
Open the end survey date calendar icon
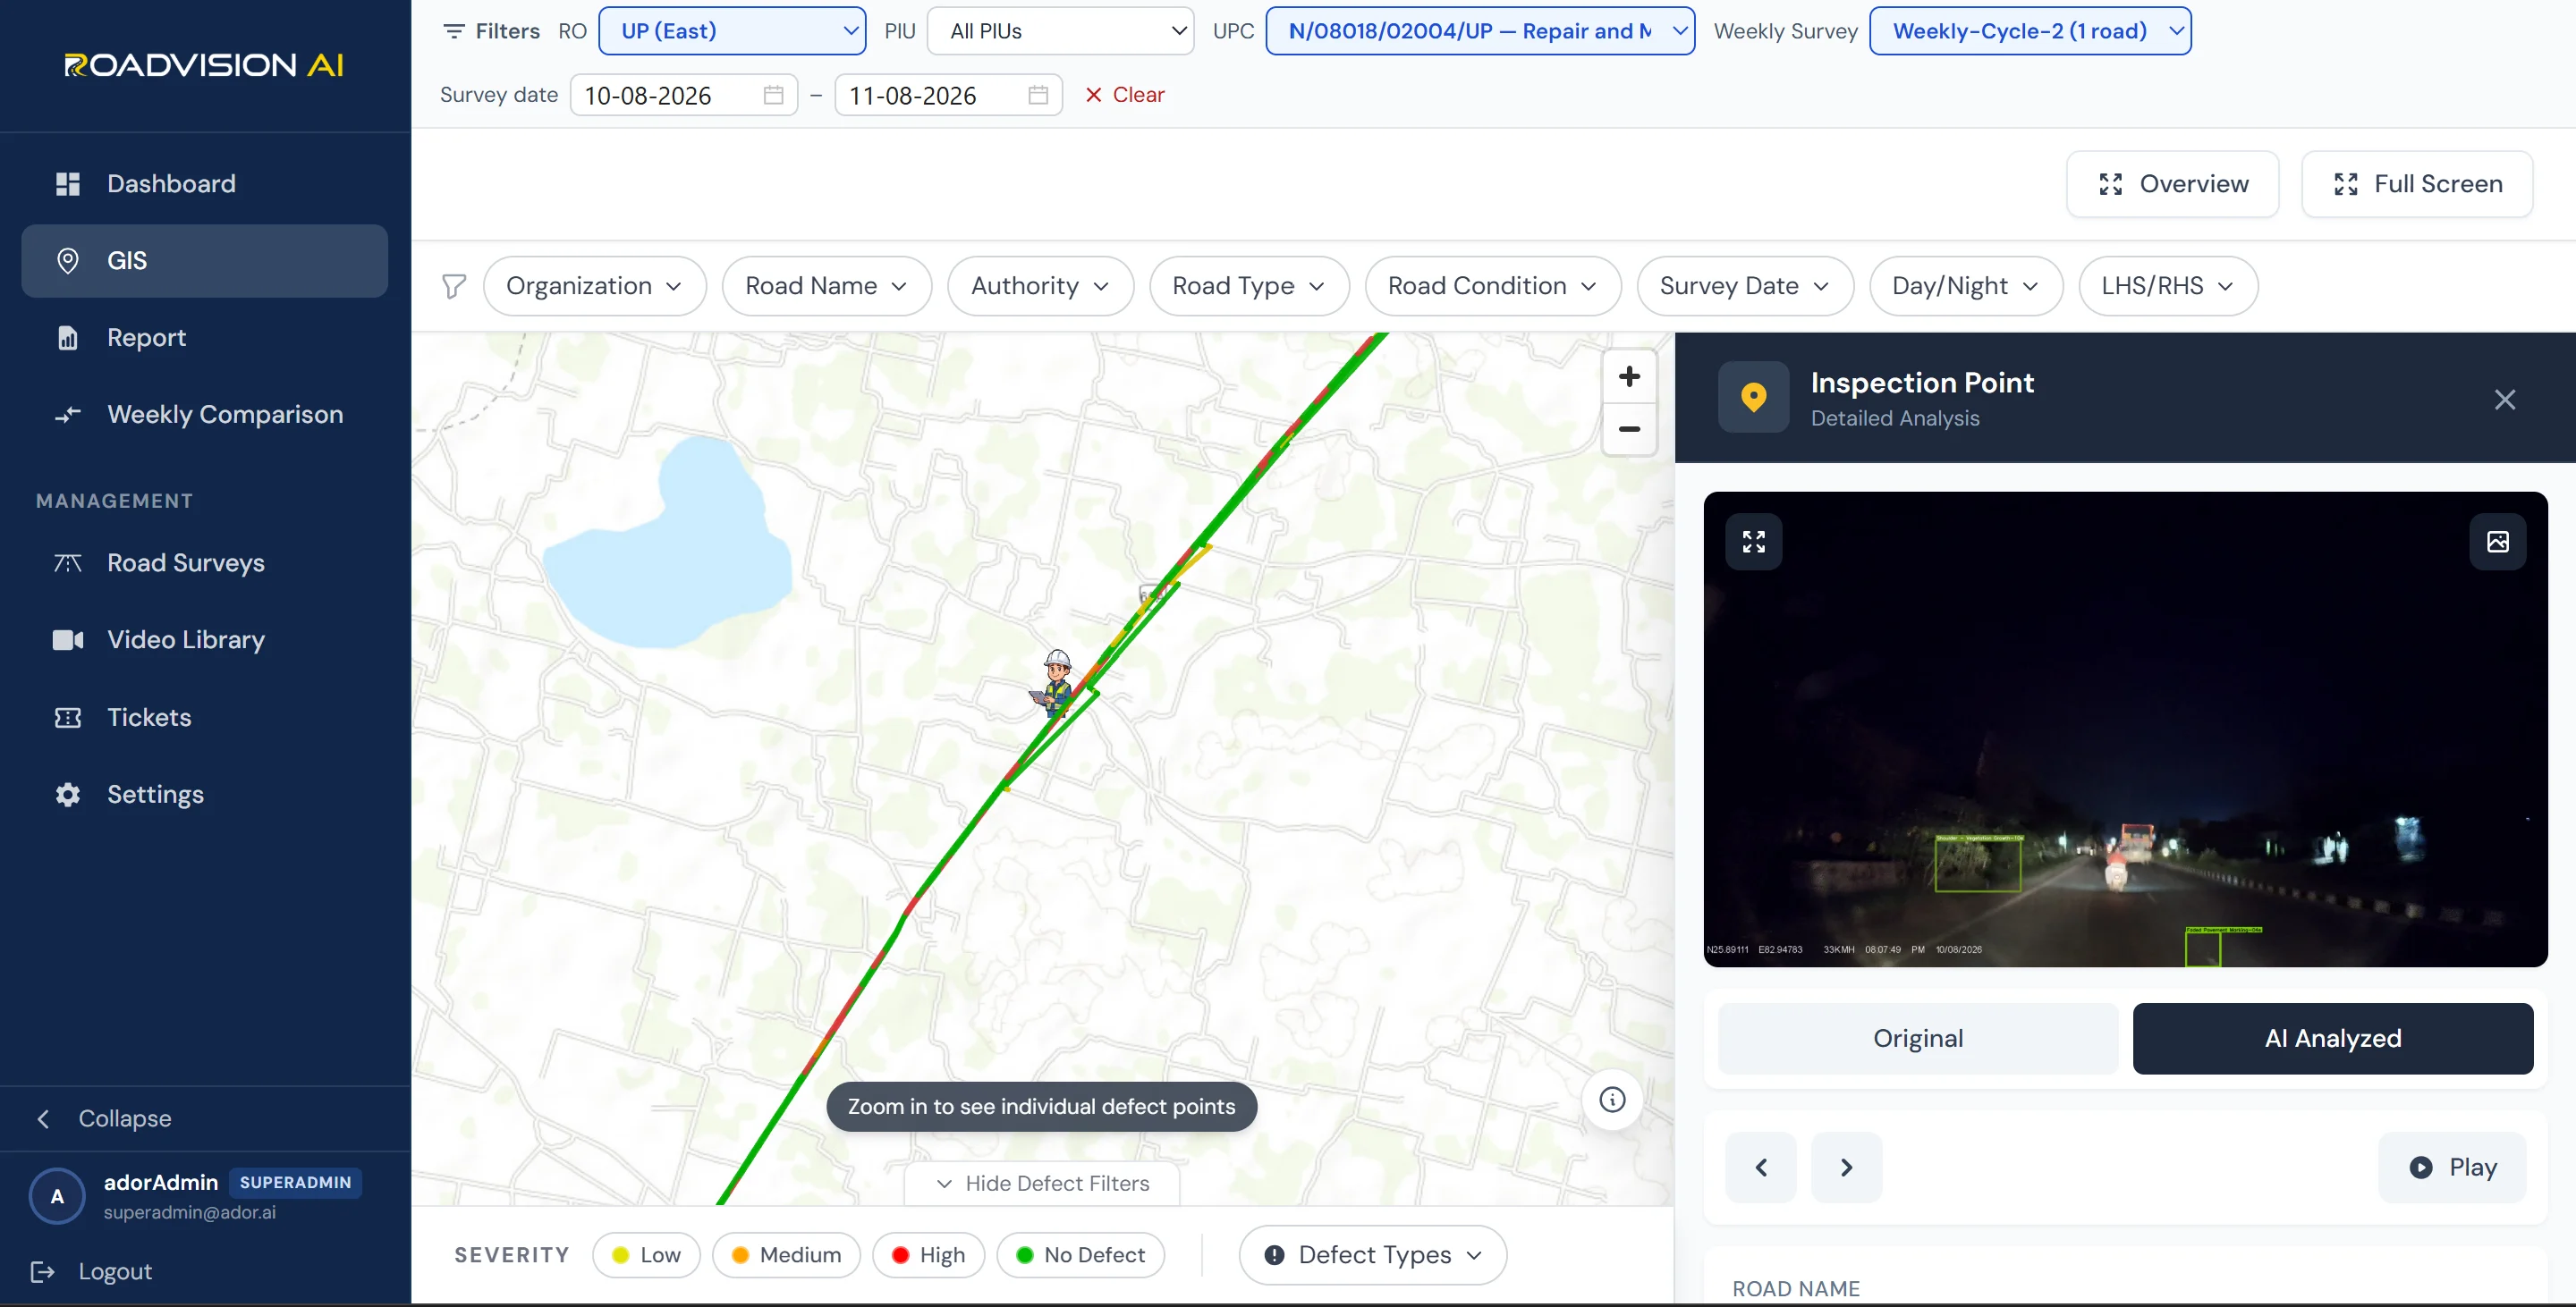tap(1038, 95)
